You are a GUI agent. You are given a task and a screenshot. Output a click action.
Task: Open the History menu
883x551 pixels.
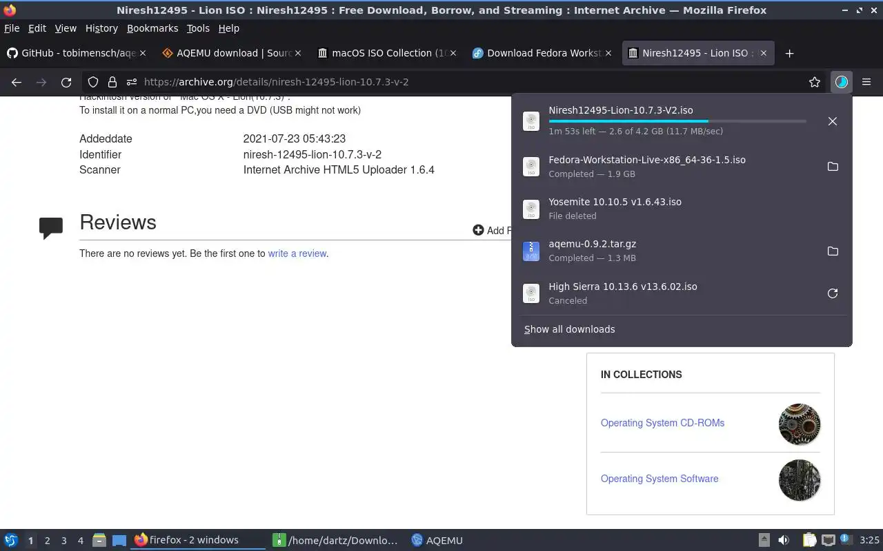pyautogui.click(x=101, y=28)
